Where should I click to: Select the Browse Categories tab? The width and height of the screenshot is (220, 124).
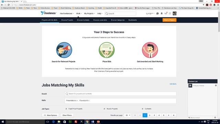coord(118,20)
